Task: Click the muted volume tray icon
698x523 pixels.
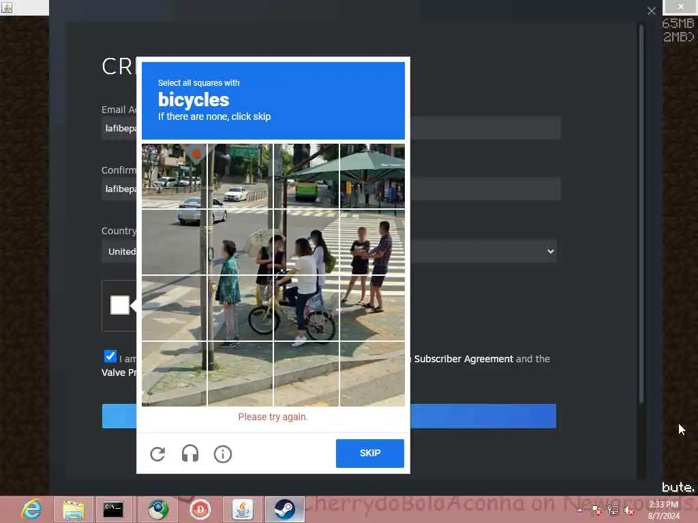Action: click(x=629, y=510)
